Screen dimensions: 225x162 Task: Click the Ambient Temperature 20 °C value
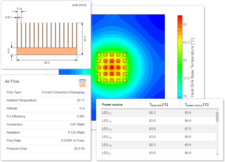pos(81,100)
